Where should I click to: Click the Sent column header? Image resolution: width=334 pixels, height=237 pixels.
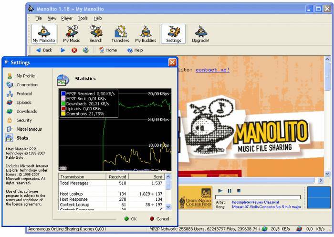[x=146, y=177]
